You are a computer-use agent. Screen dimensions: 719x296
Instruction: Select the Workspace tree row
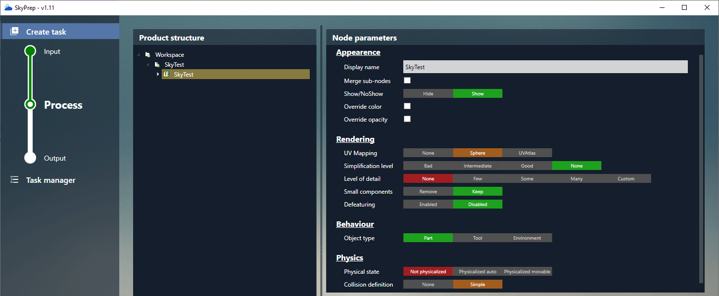click(169, 55)
